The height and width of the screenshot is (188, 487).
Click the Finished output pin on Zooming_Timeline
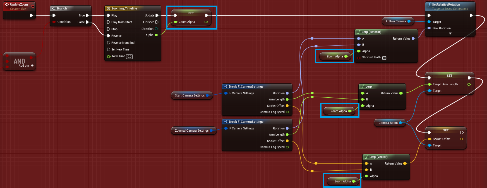click(x=157, y=22)
